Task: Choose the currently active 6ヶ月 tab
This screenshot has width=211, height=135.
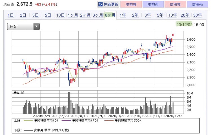Action: click(110, 15)
